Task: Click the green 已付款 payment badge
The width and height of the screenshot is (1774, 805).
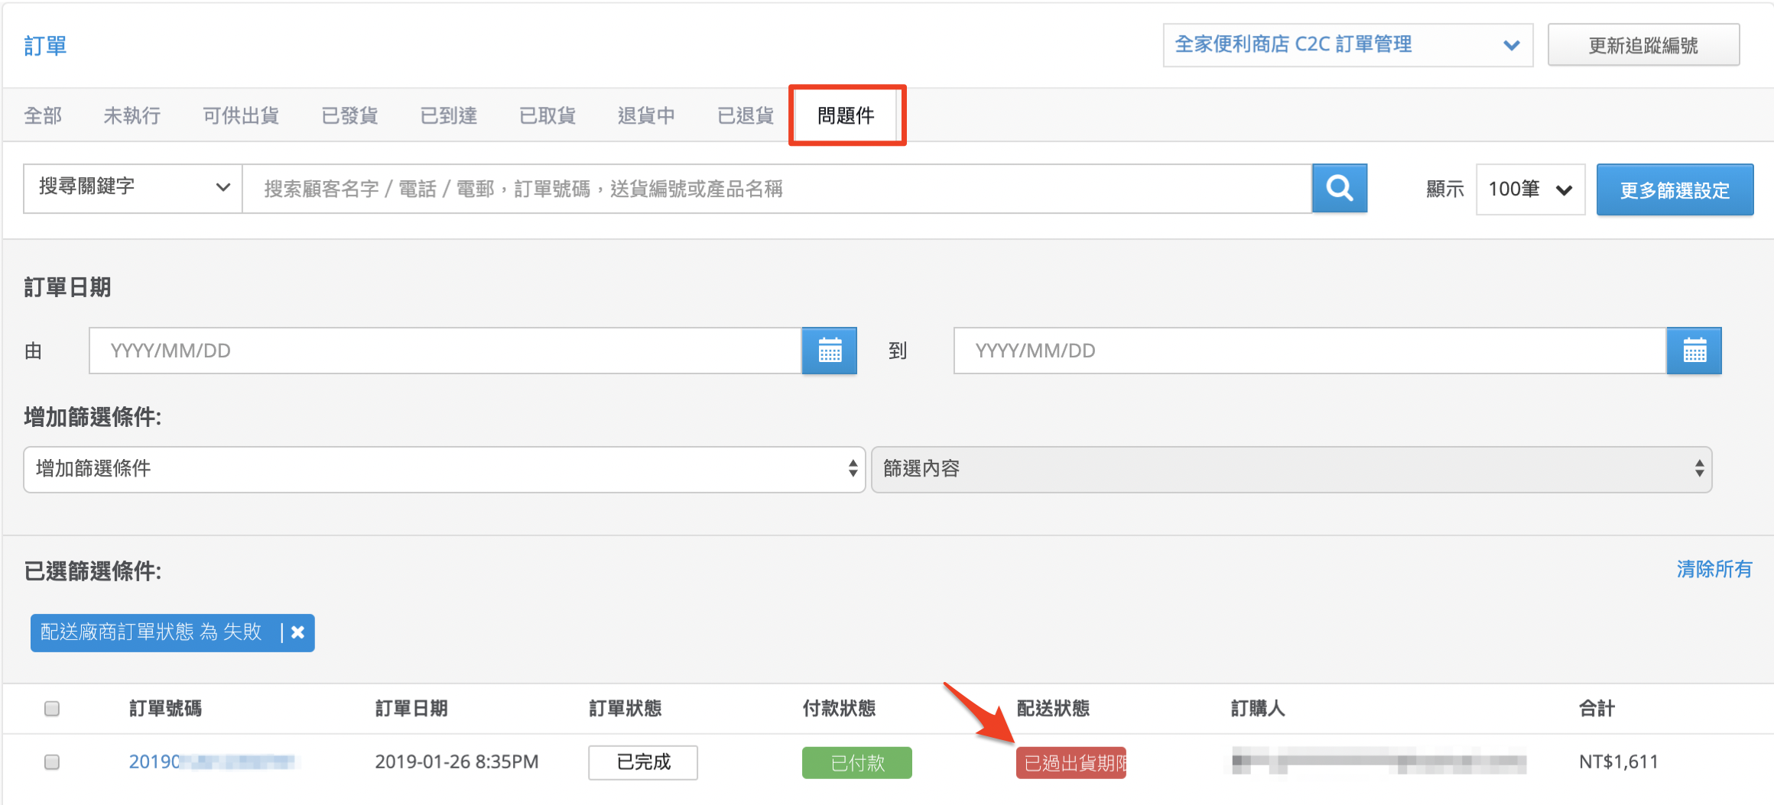Action: tap(857, 762)
